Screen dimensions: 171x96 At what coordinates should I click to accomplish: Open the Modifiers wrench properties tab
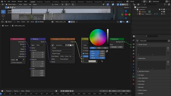[134, 64]
